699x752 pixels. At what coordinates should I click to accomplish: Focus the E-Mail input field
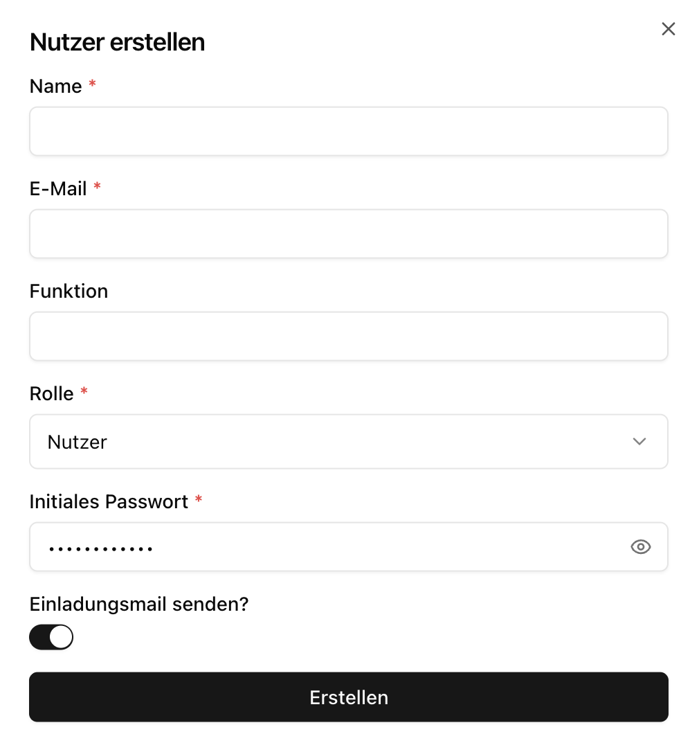(x=349, y=233)
